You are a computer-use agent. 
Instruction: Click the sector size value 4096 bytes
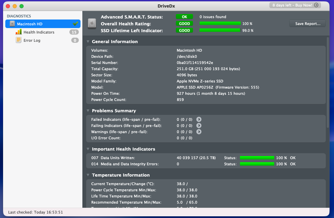coord(187,75)
